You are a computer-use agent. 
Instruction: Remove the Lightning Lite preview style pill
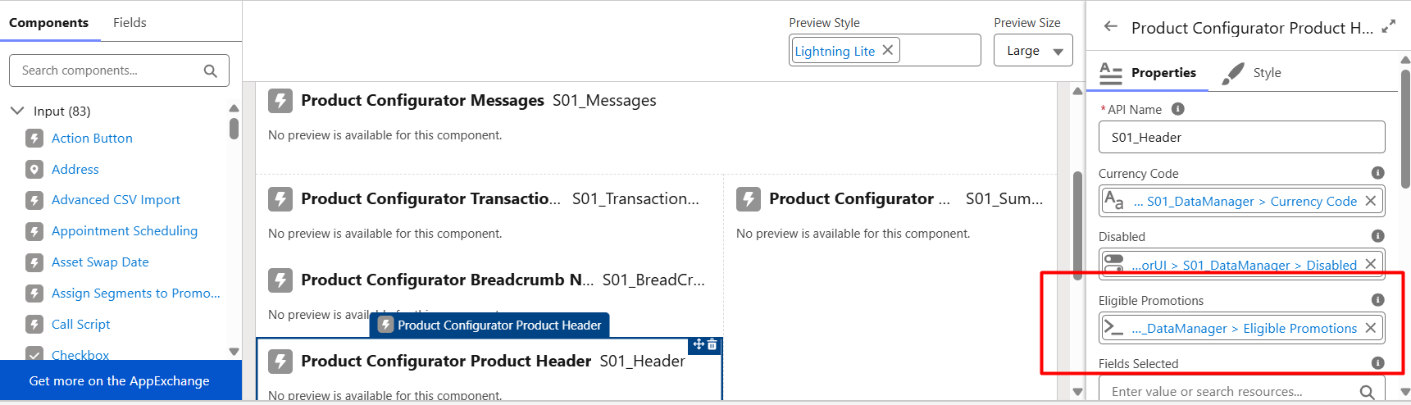[888, 50]
